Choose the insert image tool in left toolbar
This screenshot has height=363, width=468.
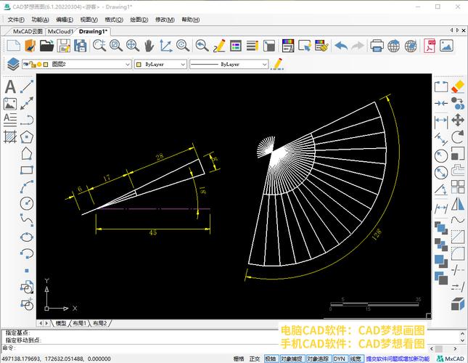click(10, 104)
